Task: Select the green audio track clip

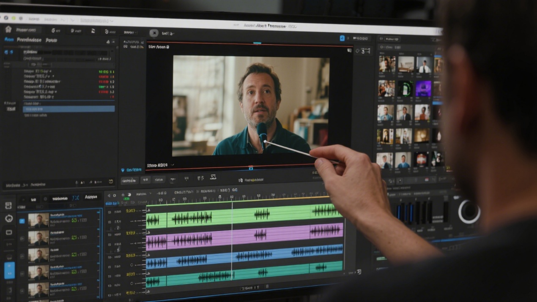Action: pos(244,216)
